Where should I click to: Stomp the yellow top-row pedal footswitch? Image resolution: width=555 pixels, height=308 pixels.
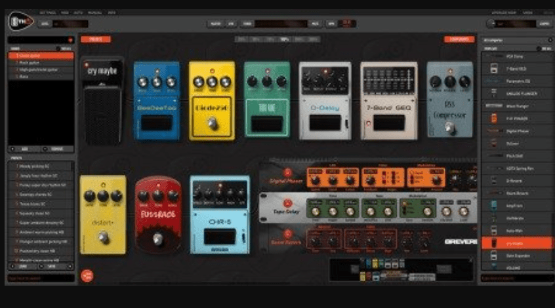coord(212,123)
